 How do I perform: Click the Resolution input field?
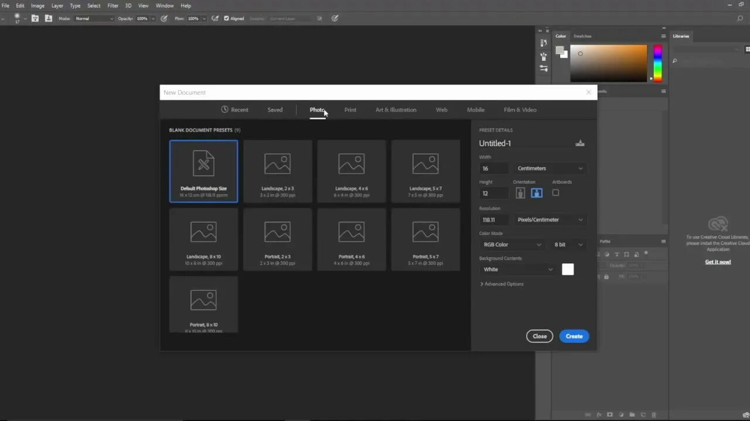pos(494,220)
